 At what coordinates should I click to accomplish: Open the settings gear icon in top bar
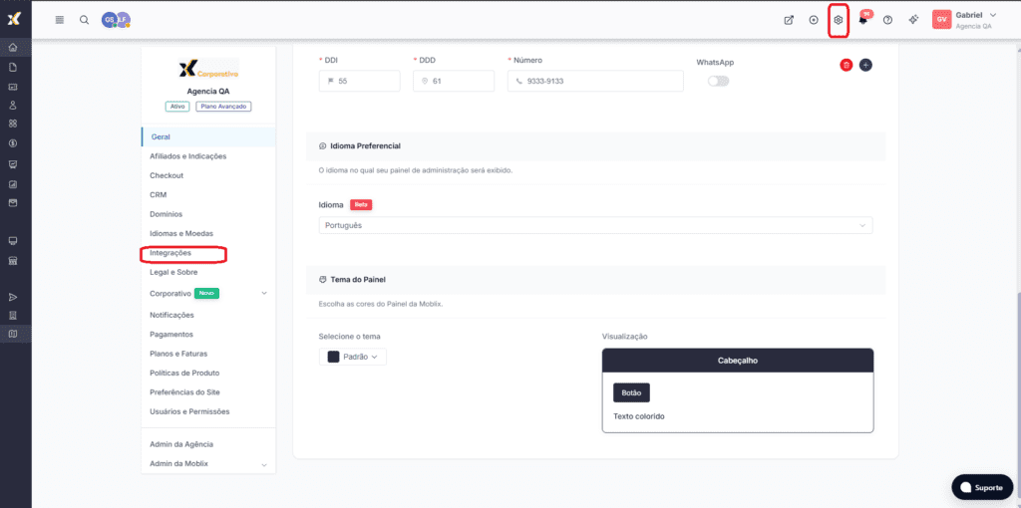(839, 20)
